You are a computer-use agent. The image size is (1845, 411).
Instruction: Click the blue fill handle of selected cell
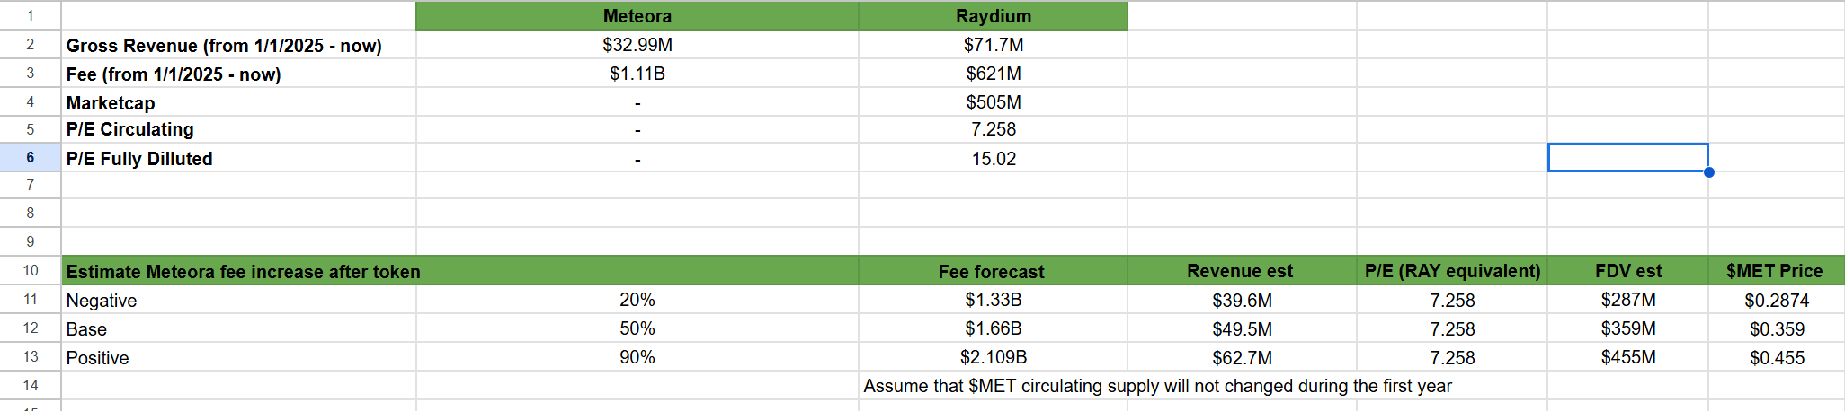click(x=1708, y=172)
